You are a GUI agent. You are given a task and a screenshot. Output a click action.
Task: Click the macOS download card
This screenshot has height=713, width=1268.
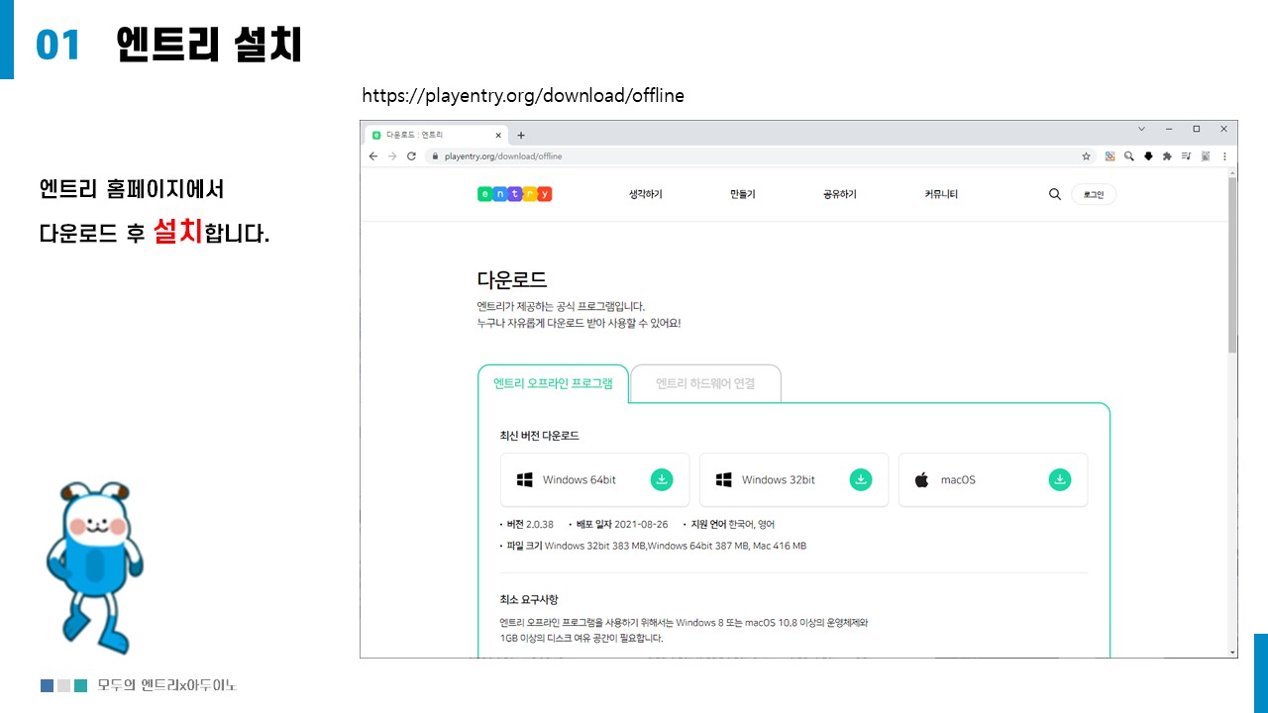993,479
